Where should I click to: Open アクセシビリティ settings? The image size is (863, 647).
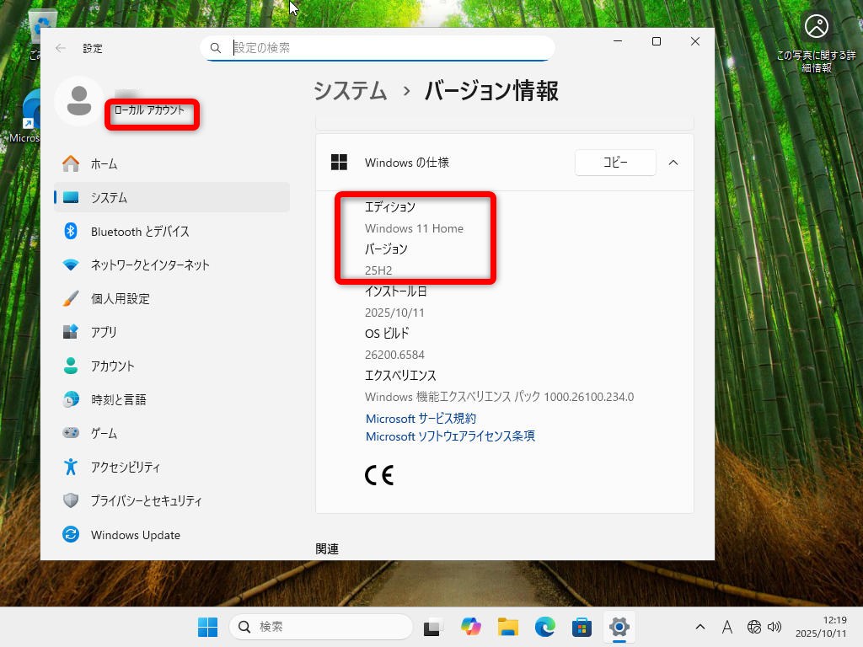pos(125,467)
